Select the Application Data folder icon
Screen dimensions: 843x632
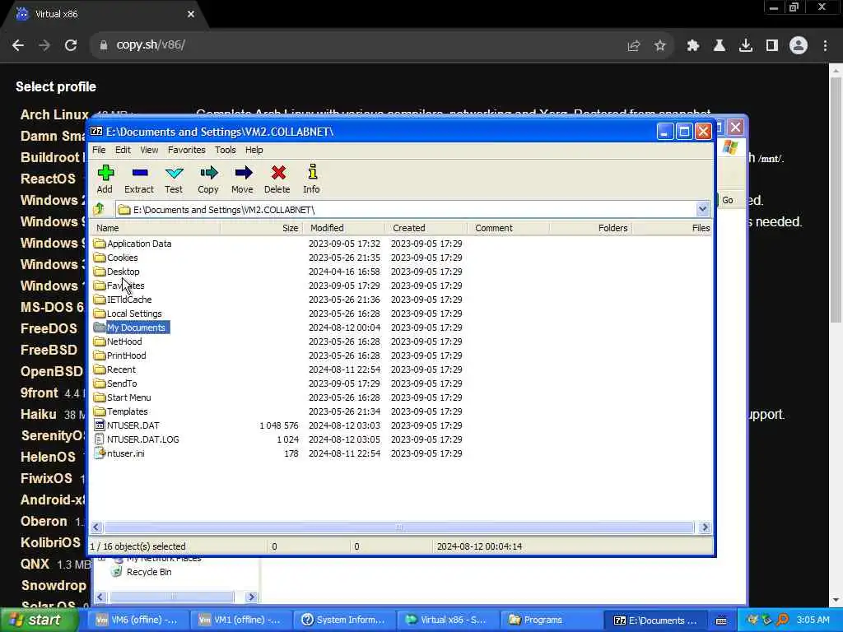coord(99,244)
